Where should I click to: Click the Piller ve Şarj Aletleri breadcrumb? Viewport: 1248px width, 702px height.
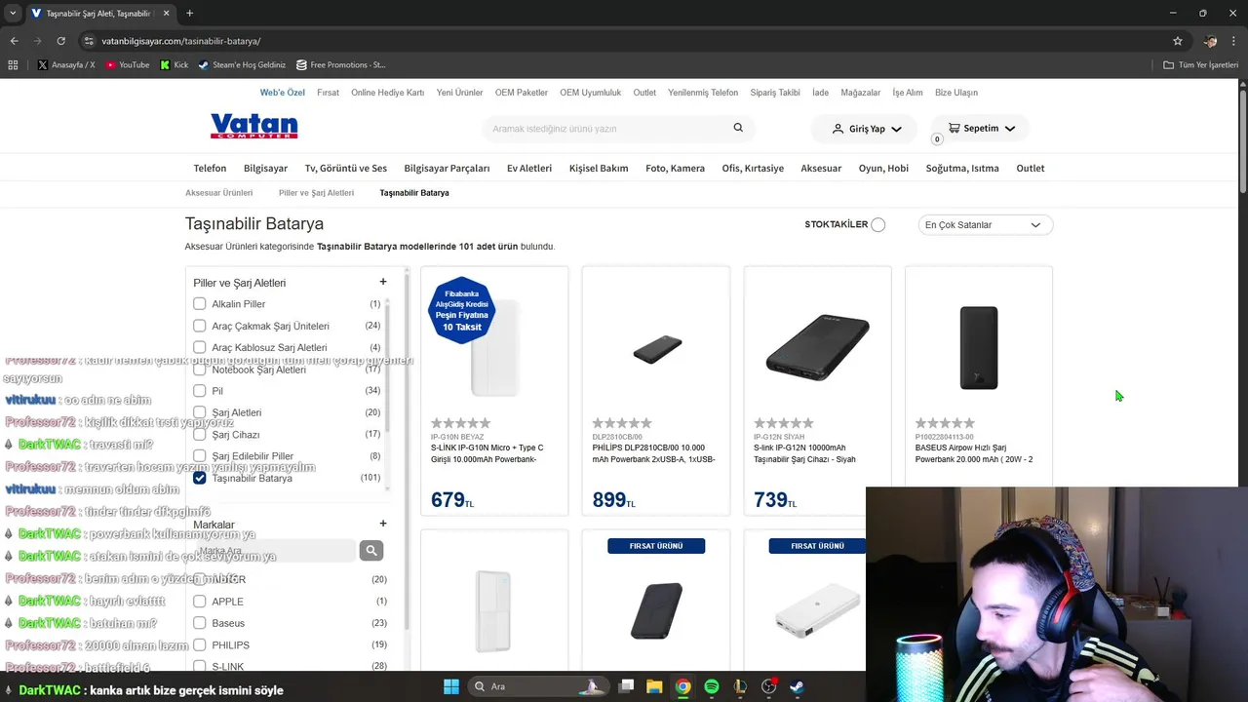coord(316,193)
